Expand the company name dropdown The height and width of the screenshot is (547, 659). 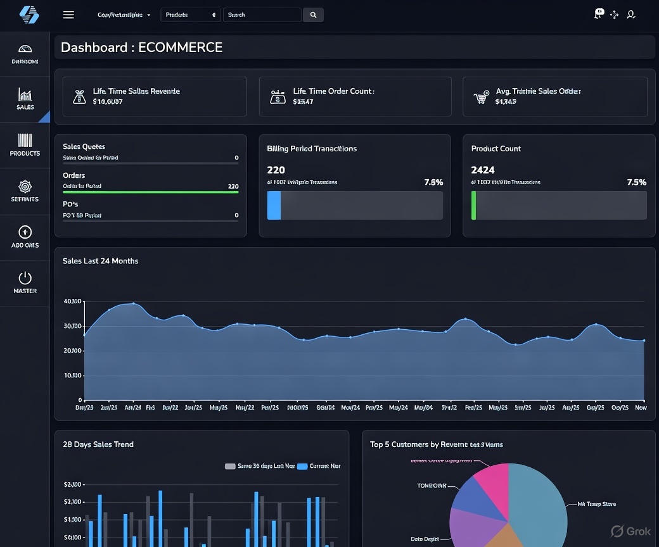coord(124,15)
